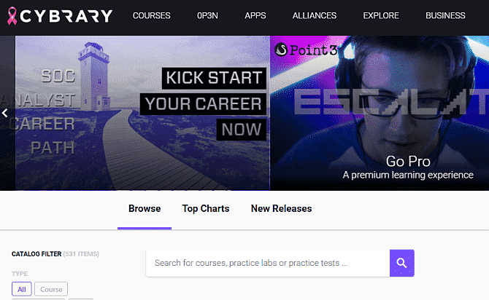This screenshot has width=489, height=300.
Task: Go to the Apps menu
Action: [255, 15]
